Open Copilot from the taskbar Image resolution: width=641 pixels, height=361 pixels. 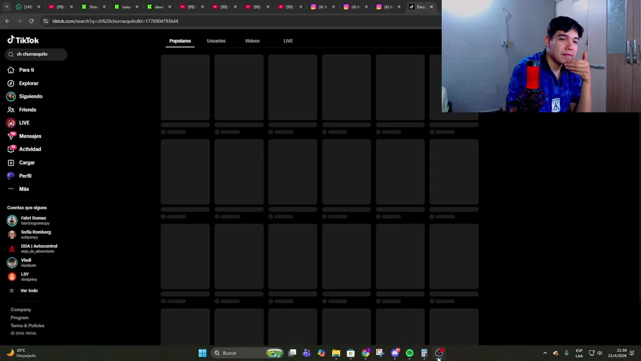click(x=322, y=353)
